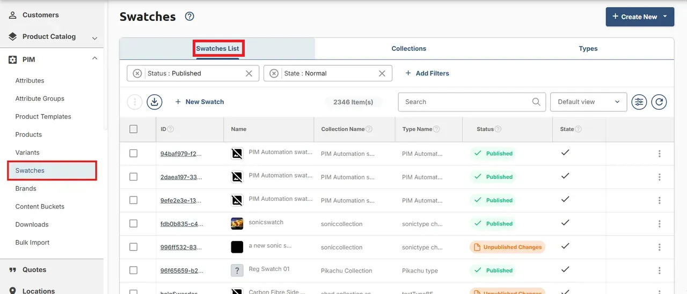The height and width of the screenshot is (294, 687).
Task: Expand the Product Catalog menu chevron
Action: pyautogui.click(x=94, y=38)
